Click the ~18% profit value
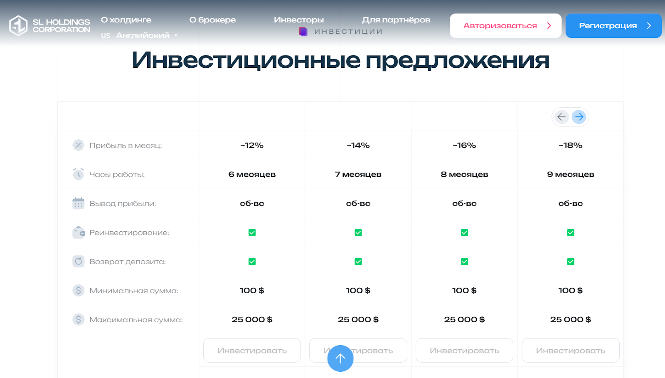 click(571, 145)
